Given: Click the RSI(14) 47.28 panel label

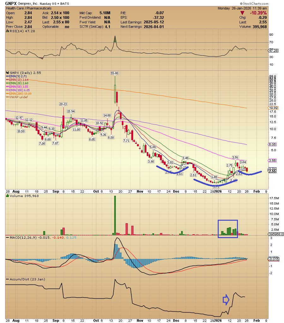Looking at the screenshot, I should pyautogui.click(x=22, y=31).
